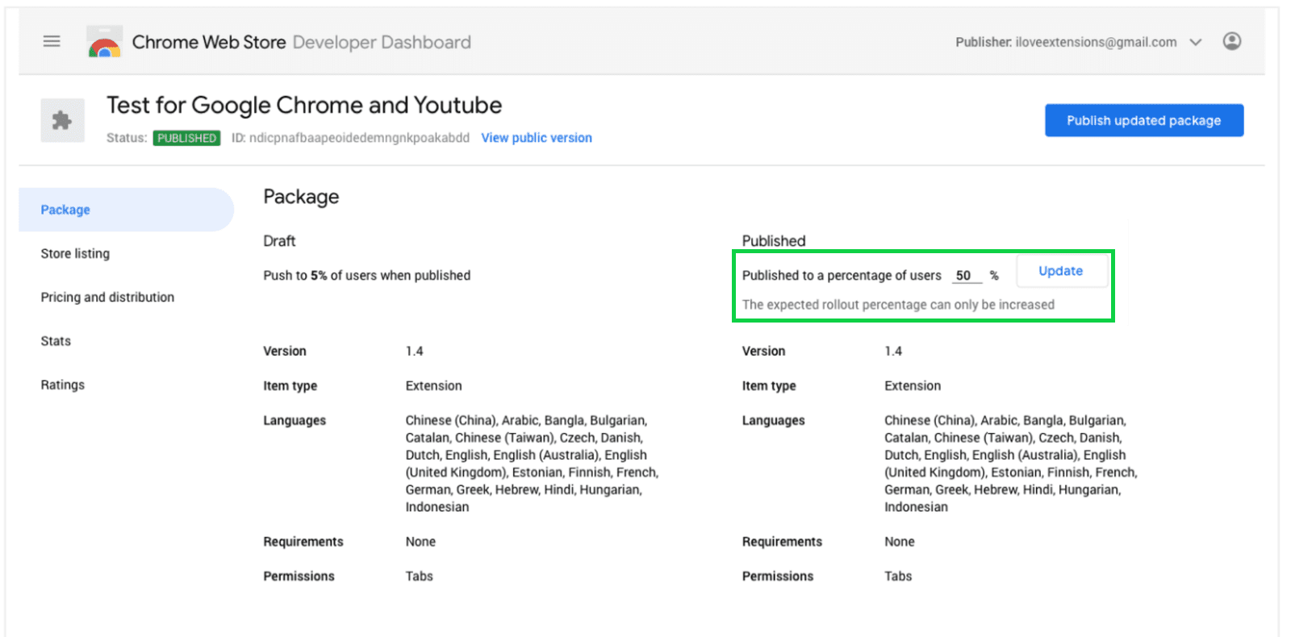Go to Store listing section
This screenshot has width=1291, height=637.
pyautogui.click(x=75, y=253)
